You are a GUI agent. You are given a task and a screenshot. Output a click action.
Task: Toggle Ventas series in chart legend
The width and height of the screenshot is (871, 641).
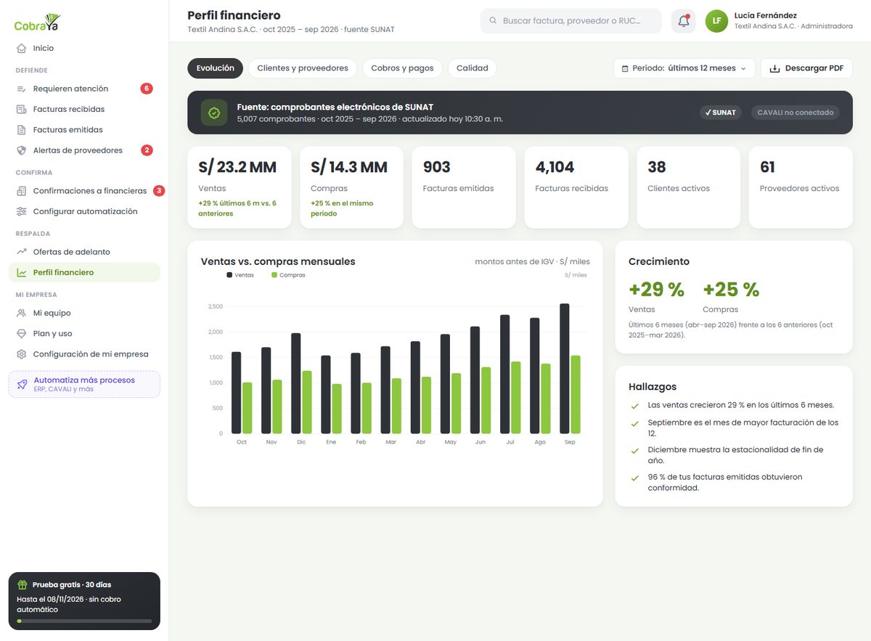point(240,275)
